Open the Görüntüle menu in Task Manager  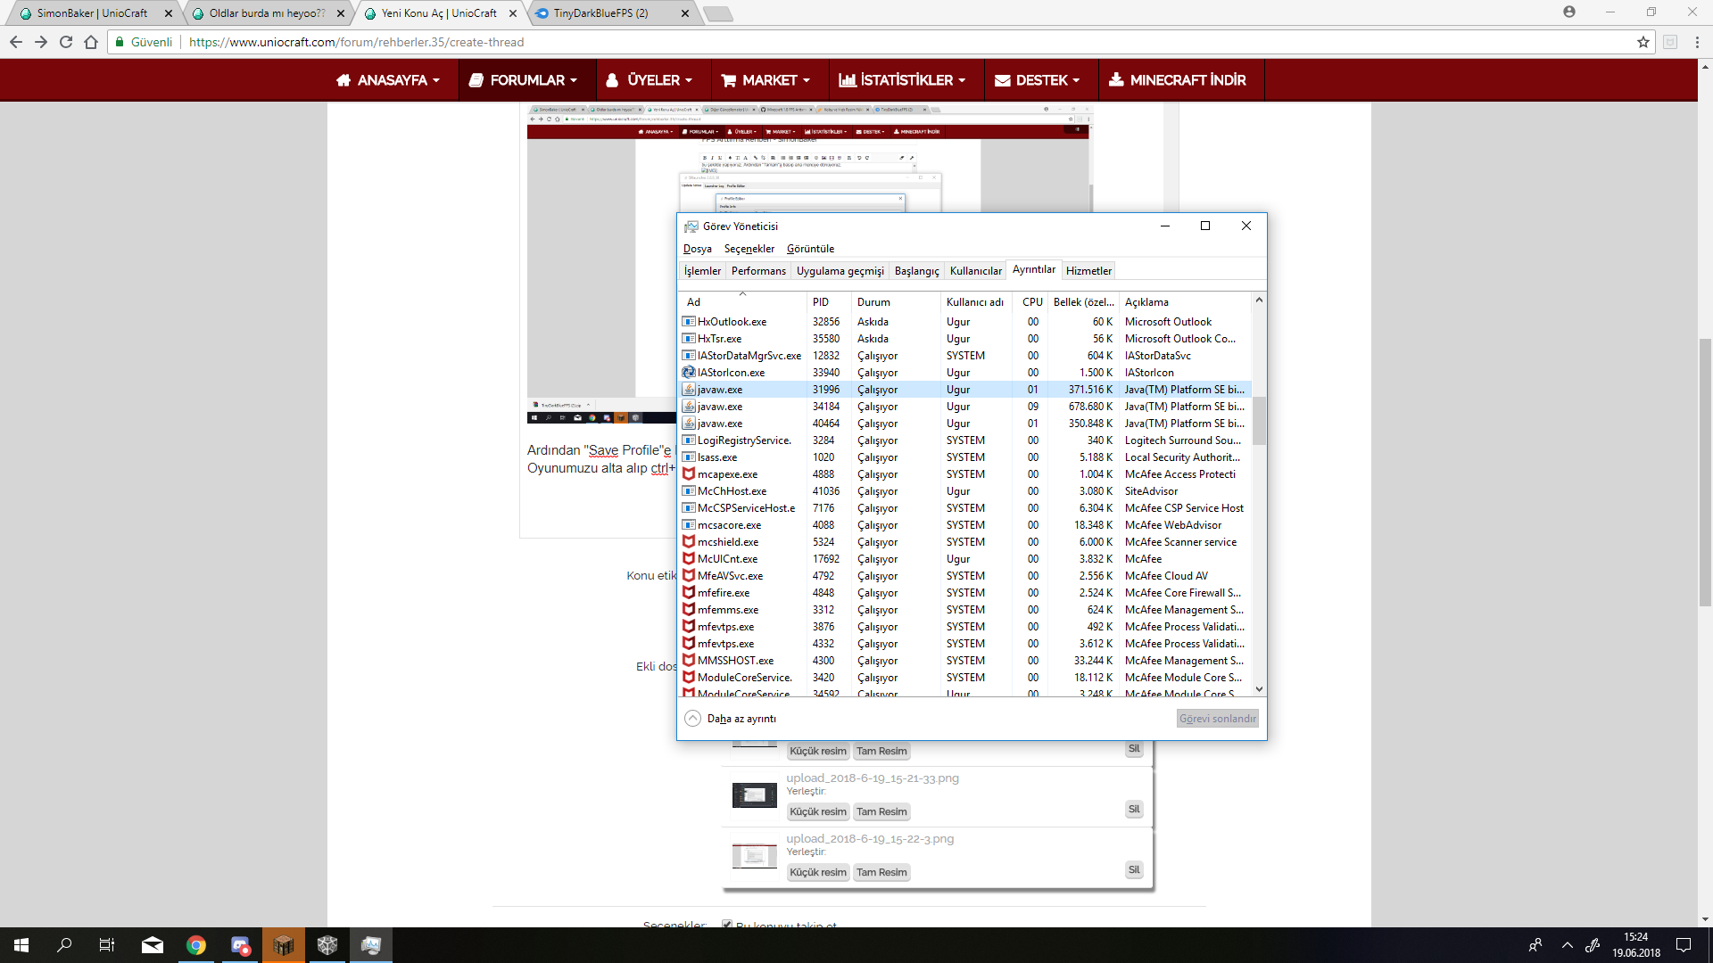click(811, 249)
